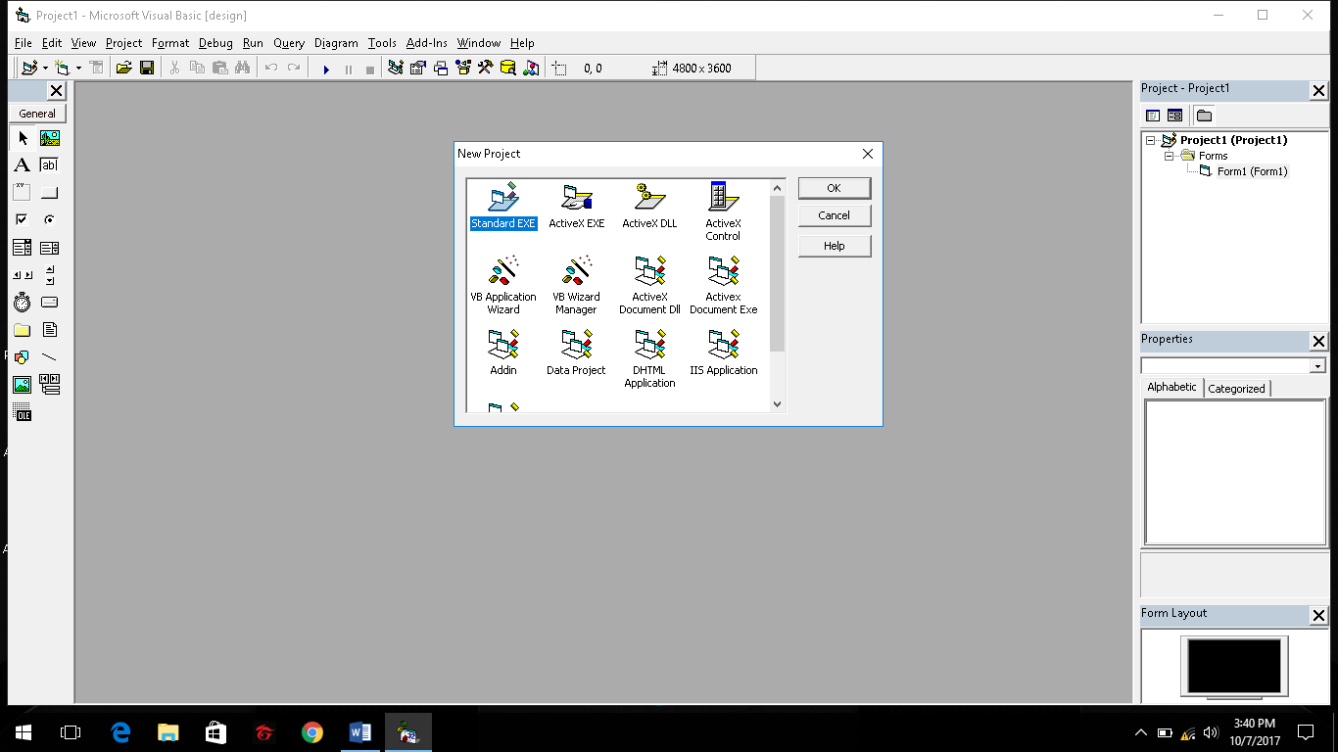
Task: Click the Start button to run the project
Action: pyautogui.click(x=325, y=67)
